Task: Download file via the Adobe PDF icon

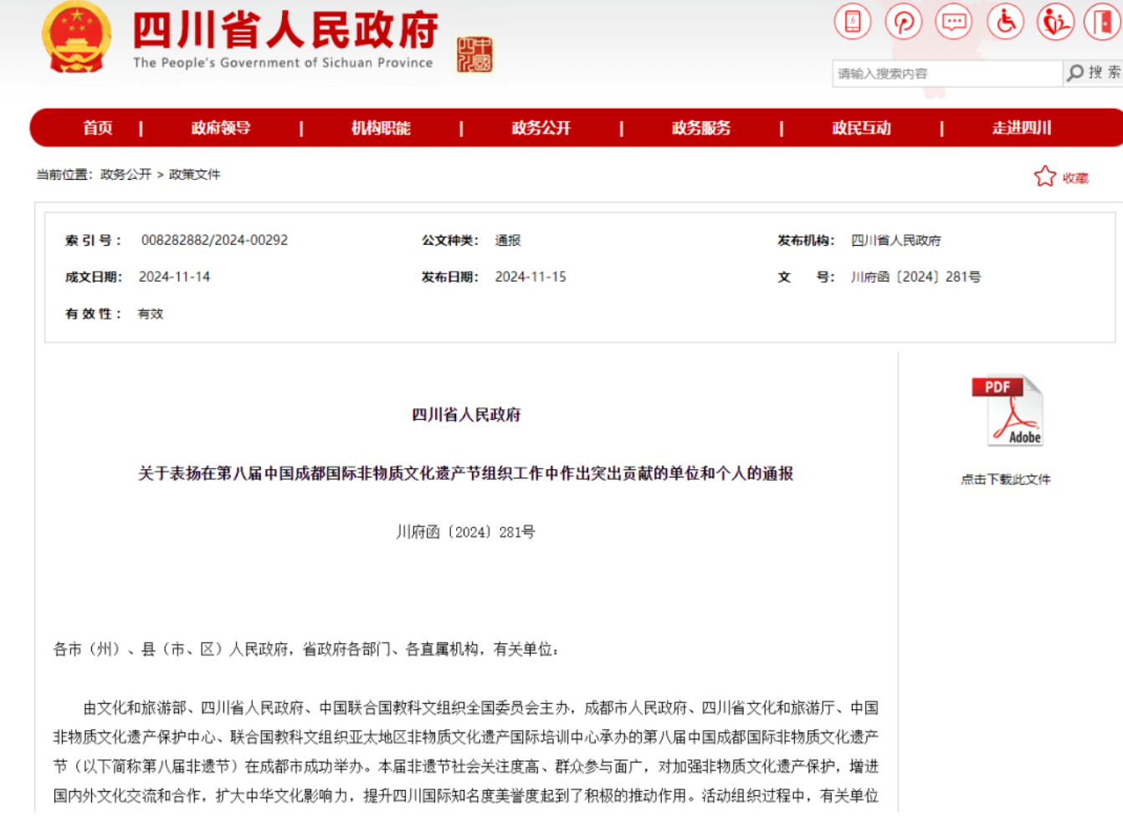Action: 1007,411
